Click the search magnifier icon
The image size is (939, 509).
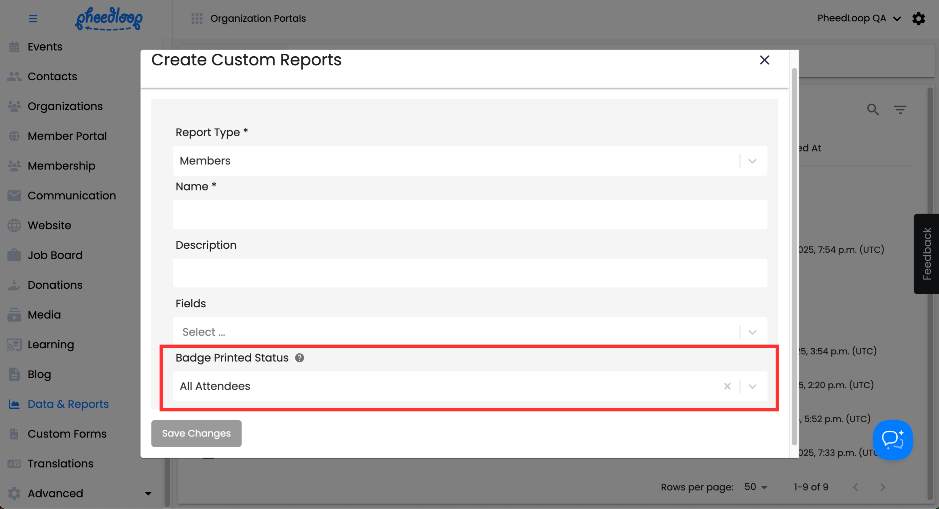tap(873, 109)
